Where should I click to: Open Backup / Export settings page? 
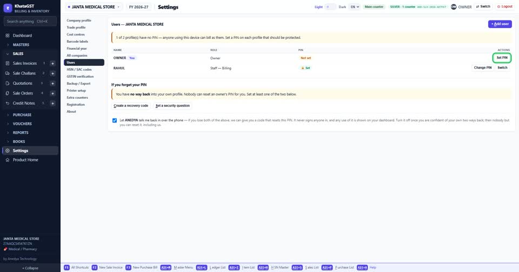coord(84,84)
